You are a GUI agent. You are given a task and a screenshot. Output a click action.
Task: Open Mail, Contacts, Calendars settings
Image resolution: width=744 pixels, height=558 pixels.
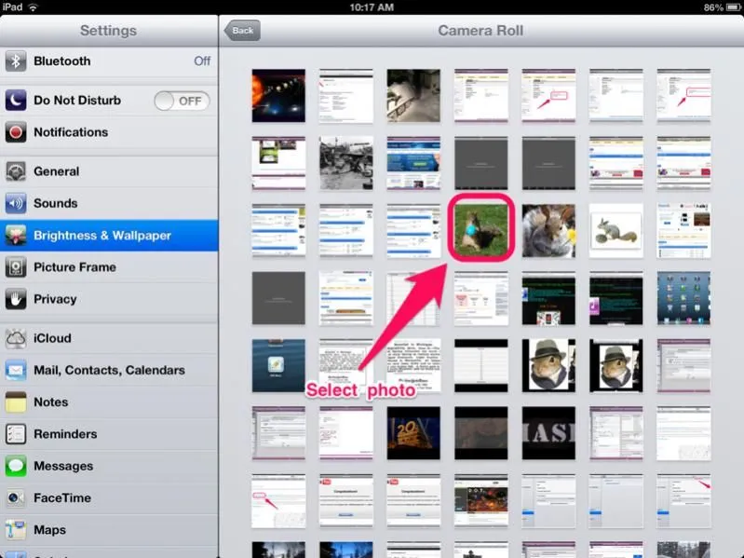[x=109, y=370]
